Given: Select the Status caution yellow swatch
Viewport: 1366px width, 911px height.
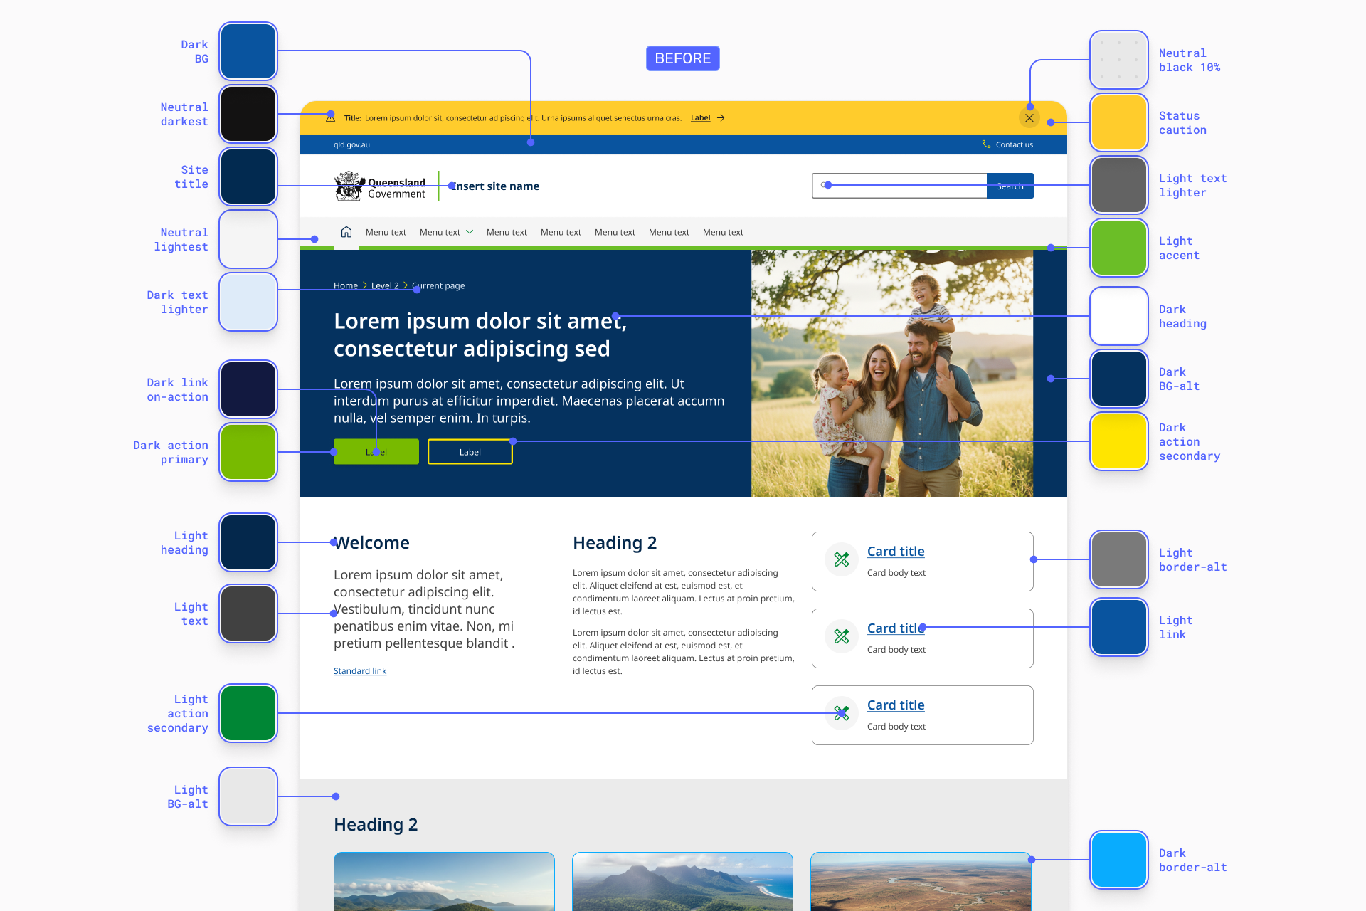Looking at the screenshot, I should (1118, 122).
